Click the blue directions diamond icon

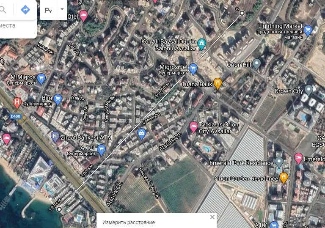pyautogui.click(x=25, y=9)
